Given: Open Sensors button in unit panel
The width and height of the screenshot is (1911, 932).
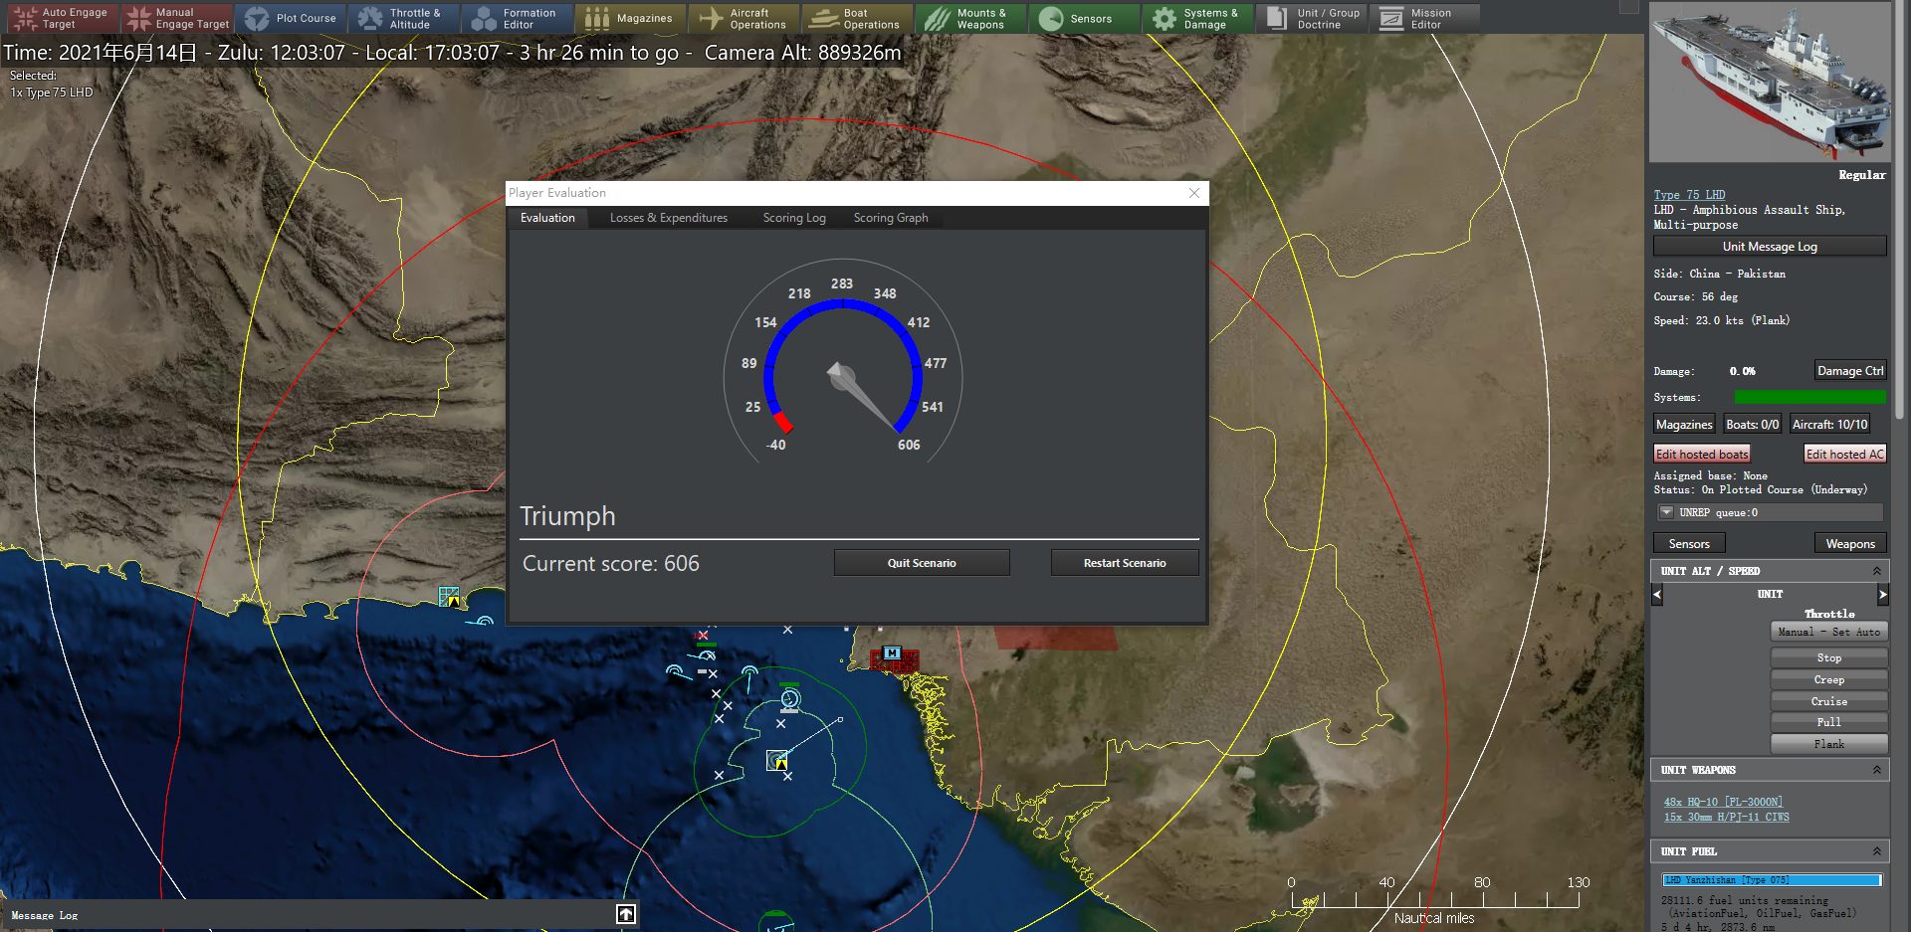Looking at the screenshot, I should click(1689, 544).
